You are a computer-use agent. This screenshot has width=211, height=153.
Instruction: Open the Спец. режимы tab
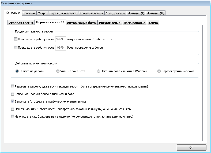pos(115,13)
